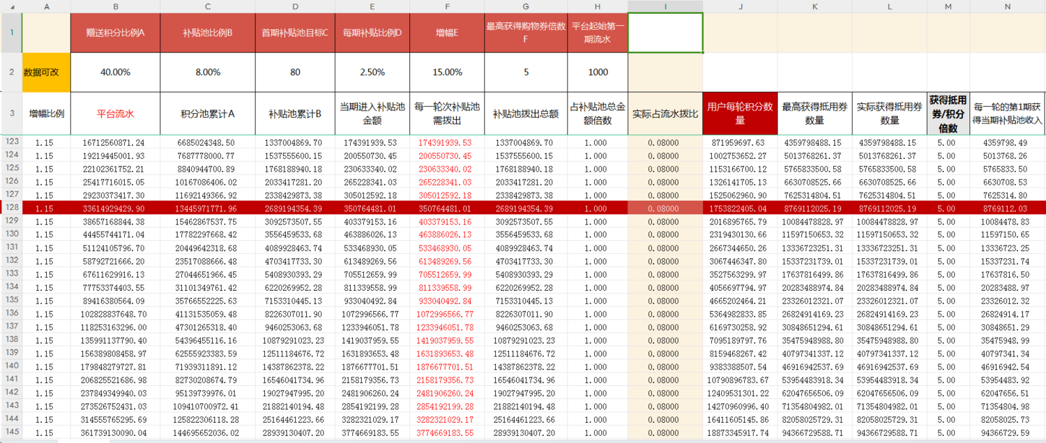Screen dimensions: 1046x443
Task: Click the 增幅E header cell
Action: [x=447, y=32]
